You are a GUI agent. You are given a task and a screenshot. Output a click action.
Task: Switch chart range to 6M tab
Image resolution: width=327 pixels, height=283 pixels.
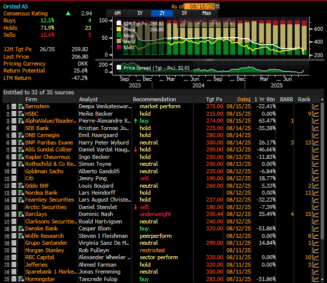(117, 13)
